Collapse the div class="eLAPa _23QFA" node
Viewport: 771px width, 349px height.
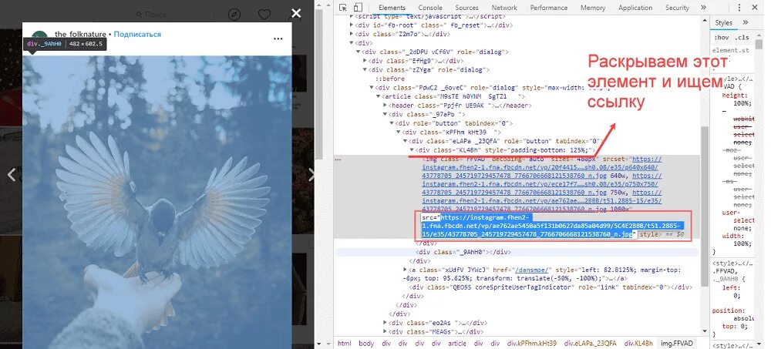406,141
